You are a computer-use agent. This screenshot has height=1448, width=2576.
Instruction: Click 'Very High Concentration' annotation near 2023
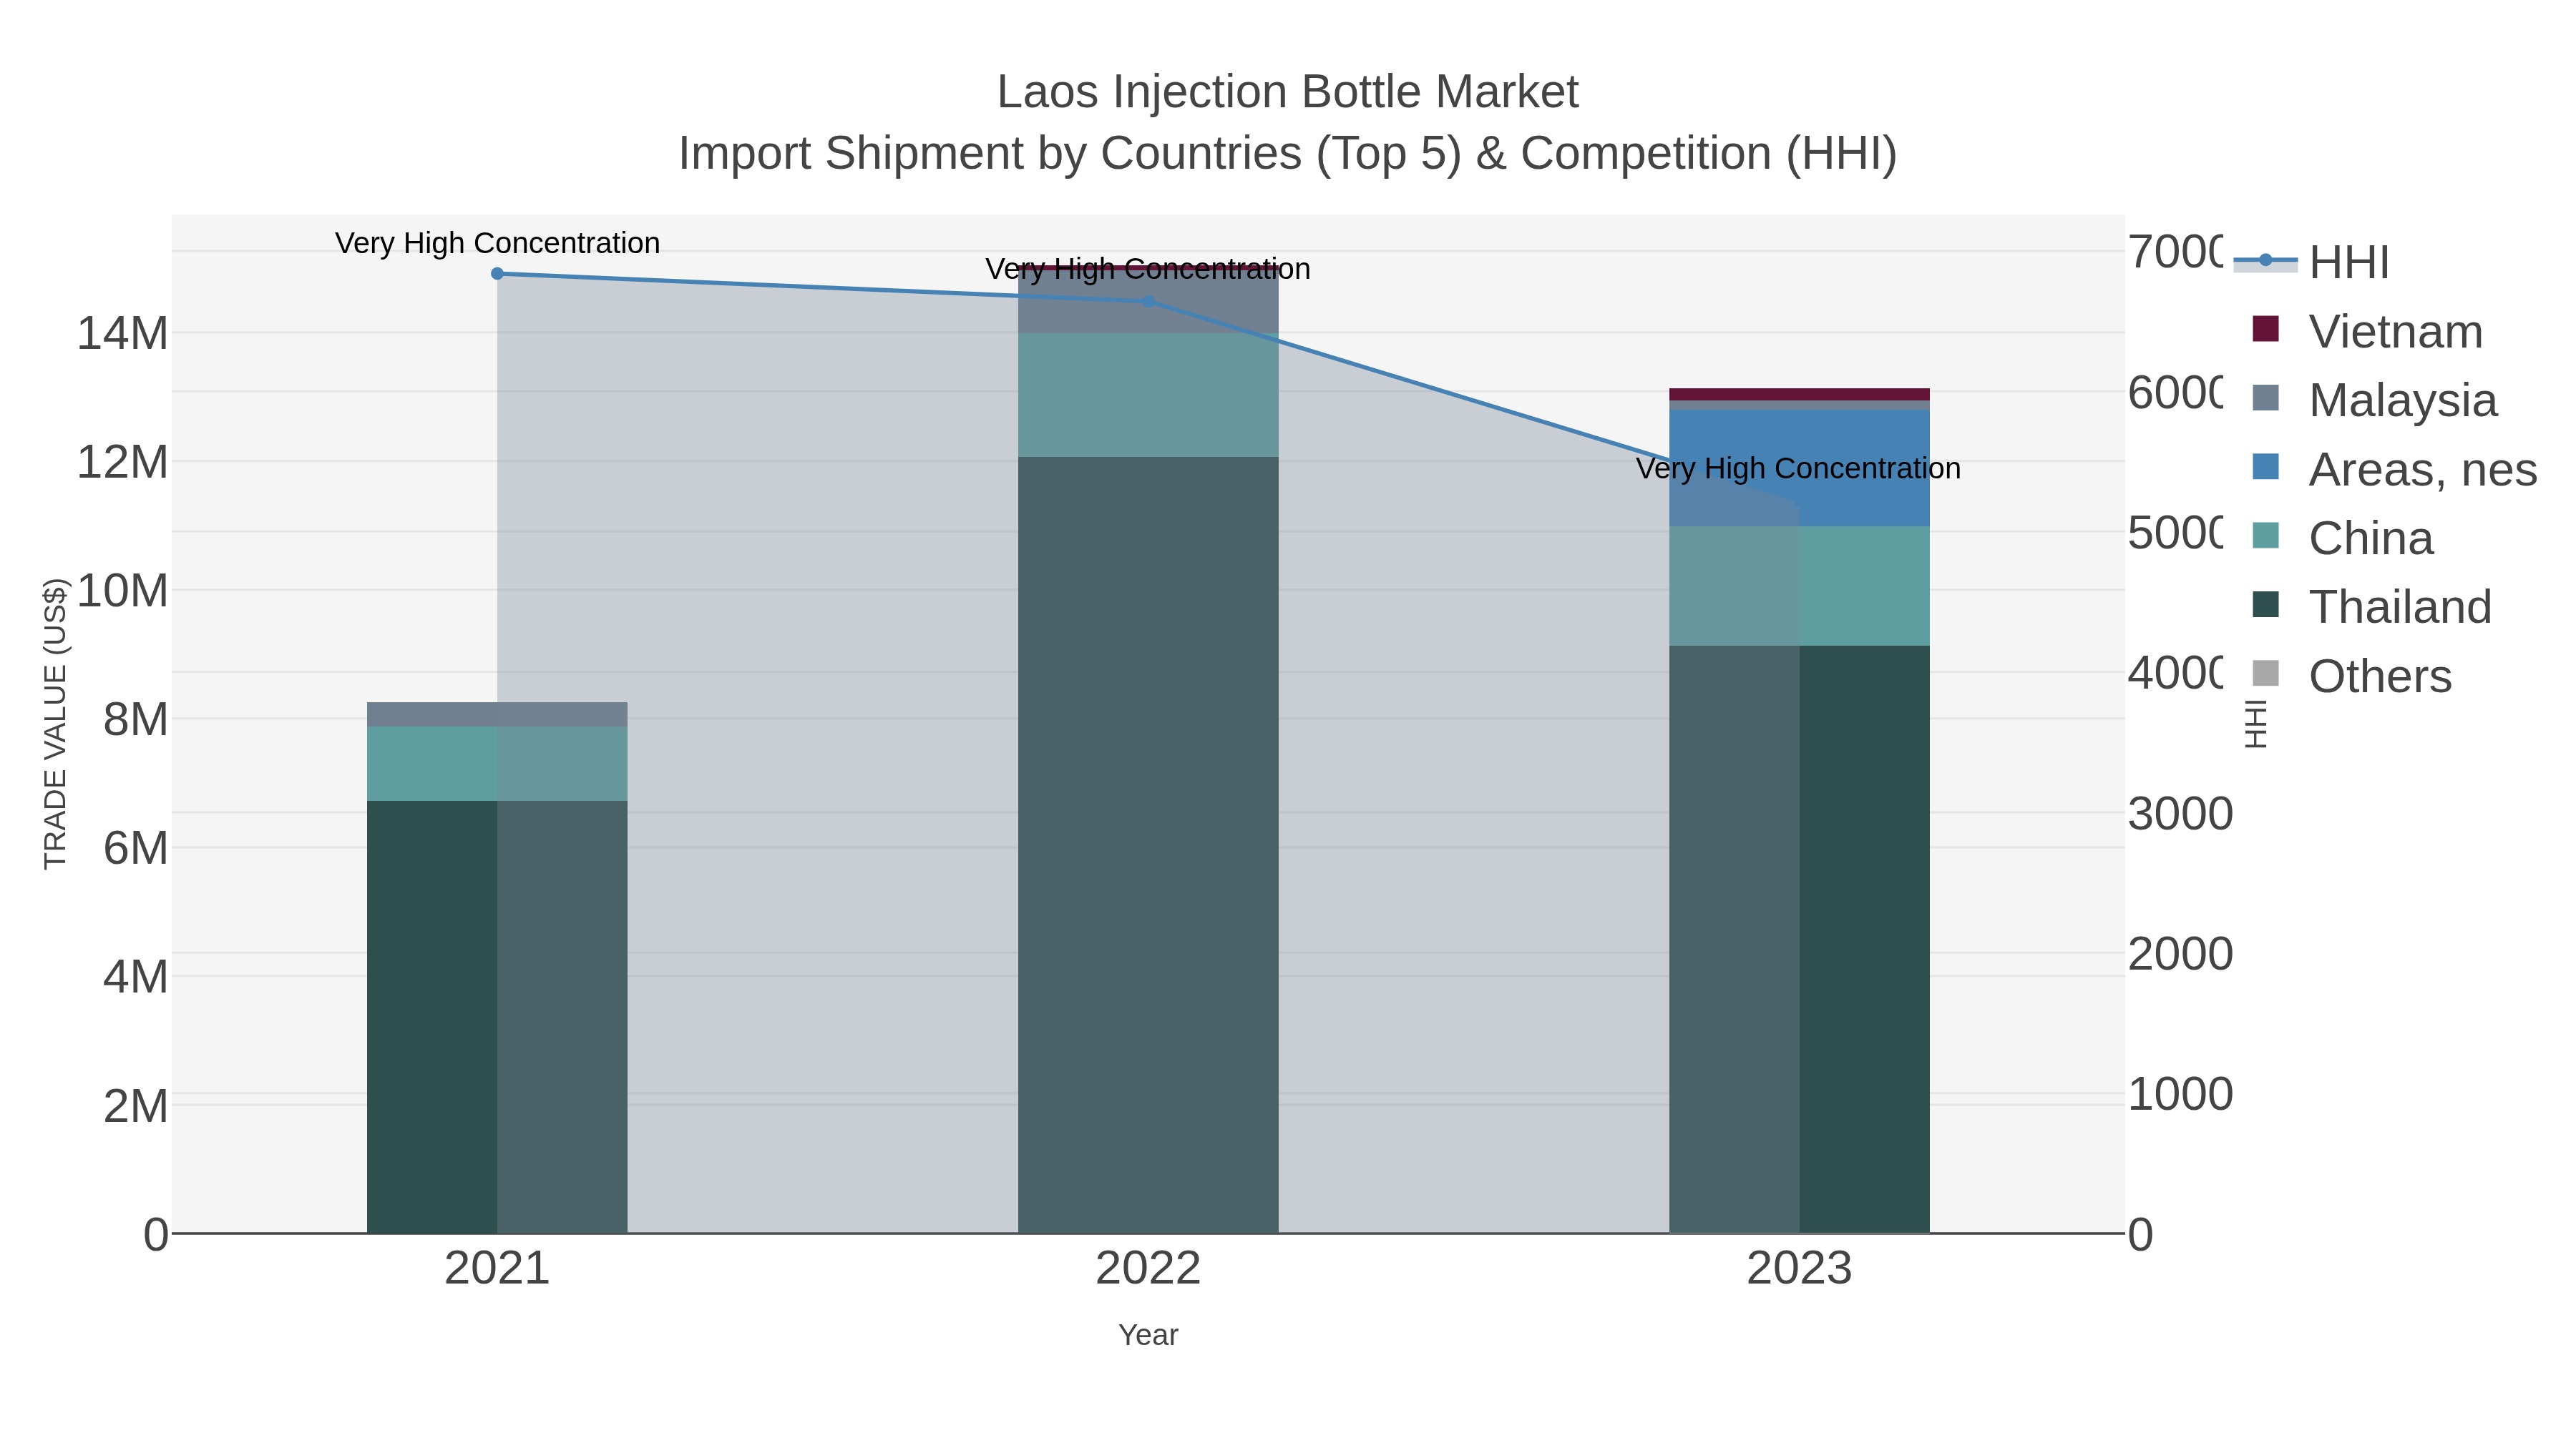point(1798,468)
